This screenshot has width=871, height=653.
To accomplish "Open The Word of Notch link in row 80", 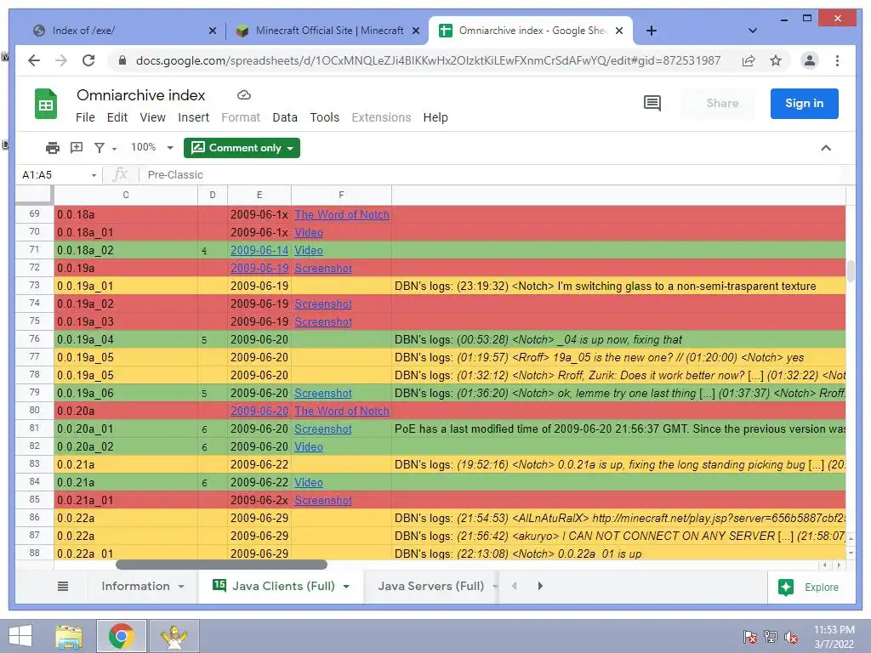I will 342,411.
